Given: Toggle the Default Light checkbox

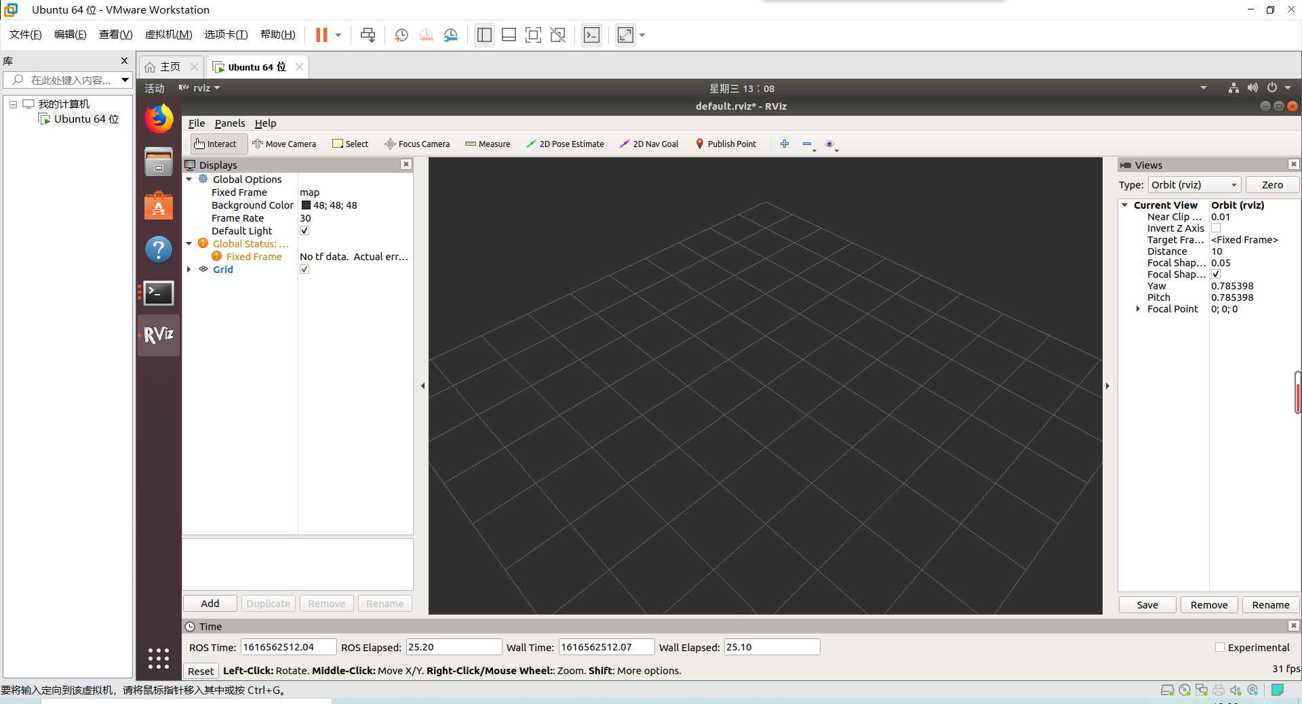Looking at the screenshot, I should pyautogui.click(x=304, y=230).
